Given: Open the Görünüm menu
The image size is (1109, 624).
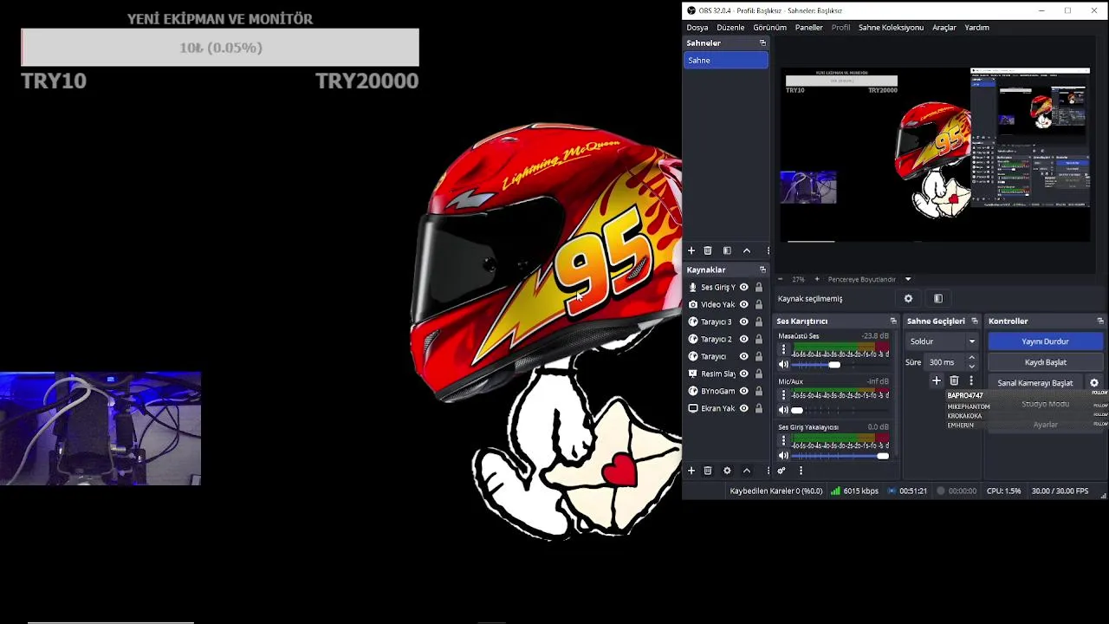Looking at the screenshot, I should 769,27.
